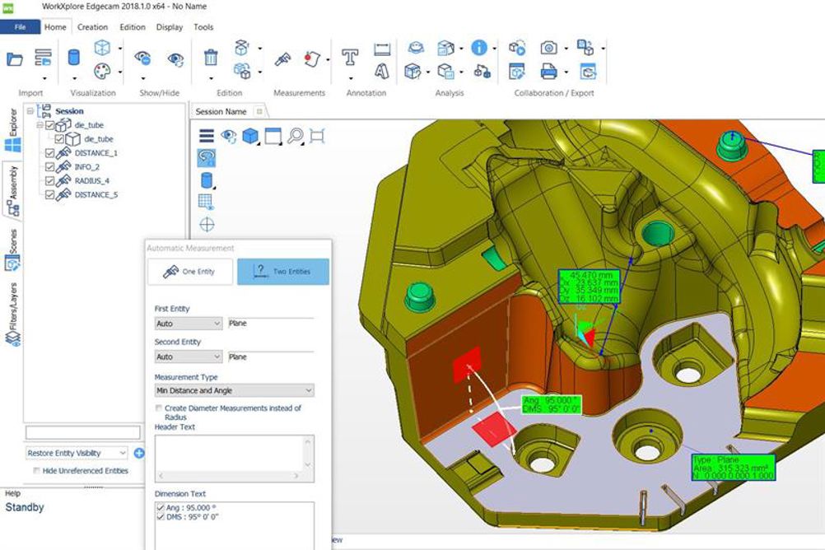Click the eye with minus hide icon
This screenshot has width=825, height=550.
pyautogui.click(x=142, y=58)
